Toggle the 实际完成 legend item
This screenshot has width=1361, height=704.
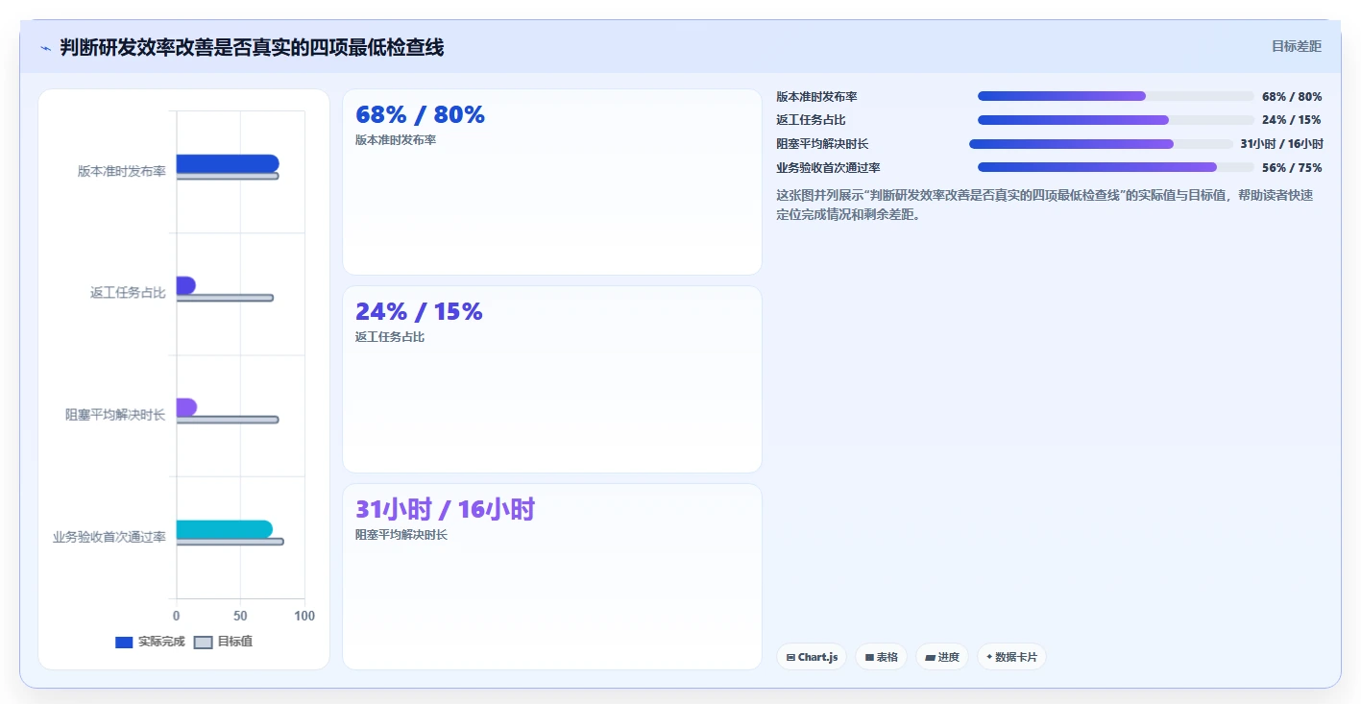click(x=149, y=642)
